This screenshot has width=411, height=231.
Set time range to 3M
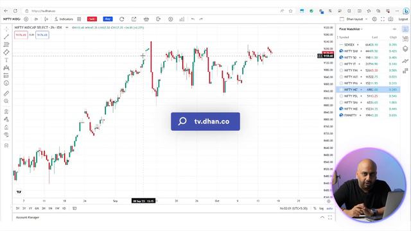[44, 209]
